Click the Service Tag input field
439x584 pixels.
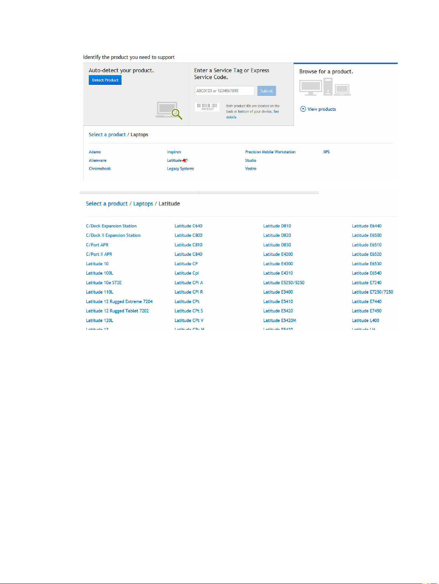(x=224, y=91)
